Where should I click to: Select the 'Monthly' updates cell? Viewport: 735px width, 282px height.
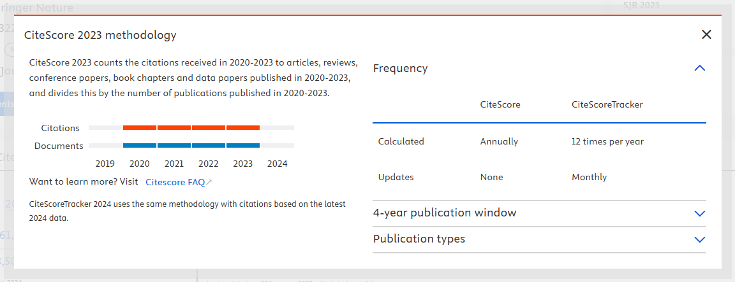[589, 177]
